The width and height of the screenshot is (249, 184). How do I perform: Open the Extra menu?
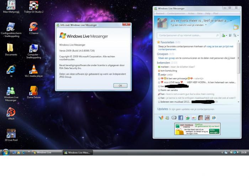pos(200,13)
